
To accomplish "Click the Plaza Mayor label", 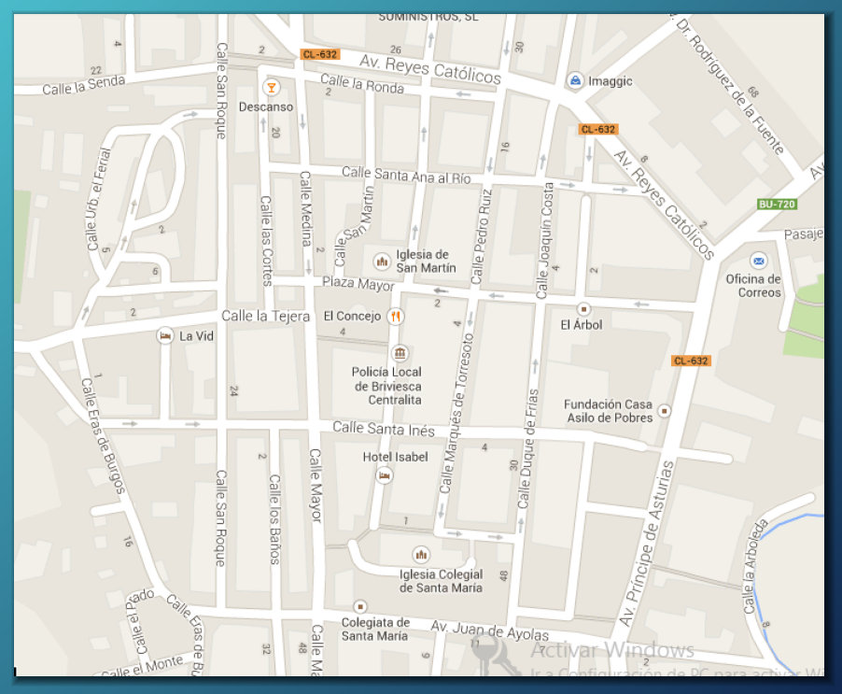I will point(358,284).
